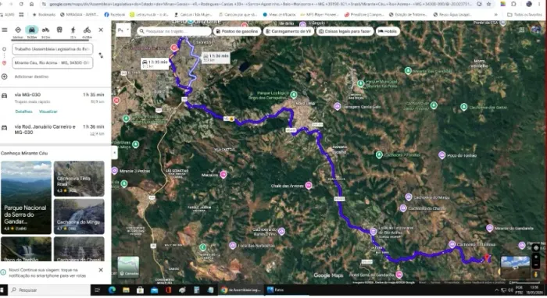Click Estação Ferroviária de Rio Acima marker
Screen dimensions: 547x298
tap(374, 231)
